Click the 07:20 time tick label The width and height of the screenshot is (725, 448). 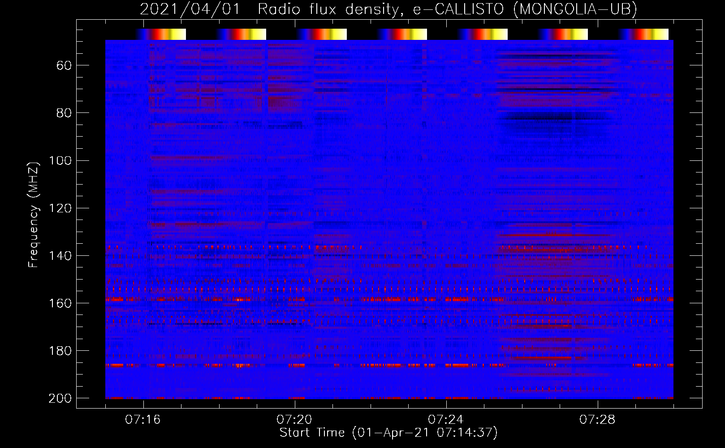coord(294,420)
